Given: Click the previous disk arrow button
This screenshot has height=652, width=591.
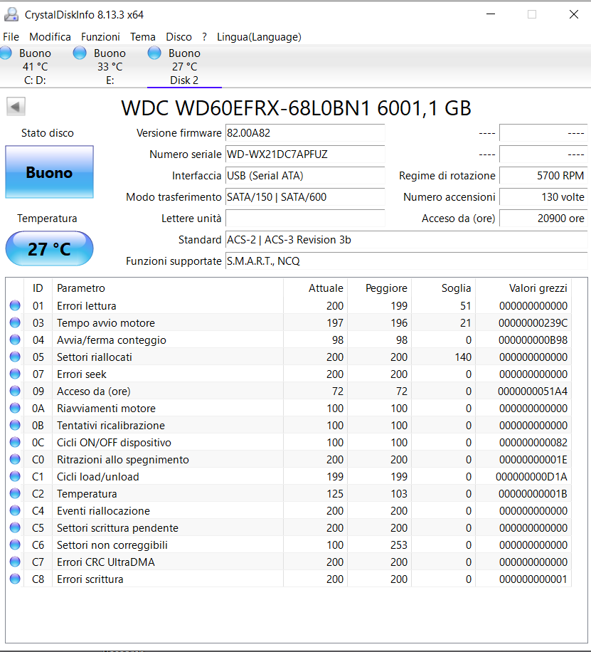Looking at the screenshot, I should (16, 107).
